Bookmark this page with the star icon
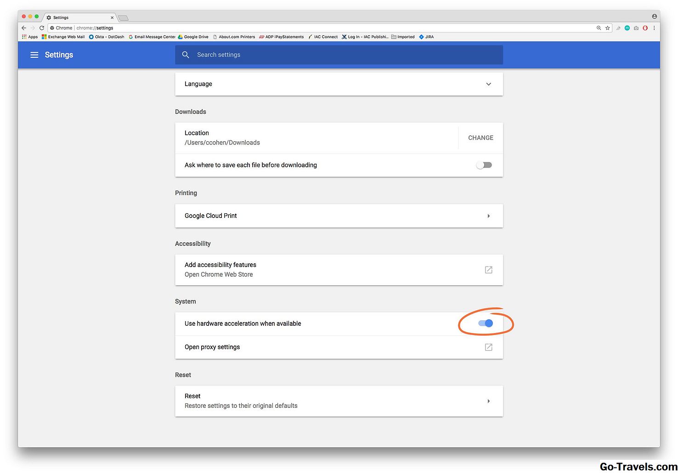The height and width of the screenshot is (473, 678). click(607, 28)
